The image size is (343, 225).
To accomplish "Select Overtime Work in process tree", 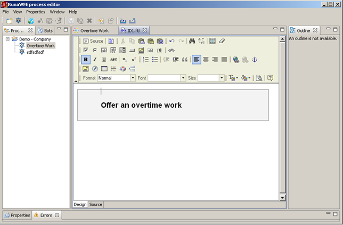I will [40, 45].
